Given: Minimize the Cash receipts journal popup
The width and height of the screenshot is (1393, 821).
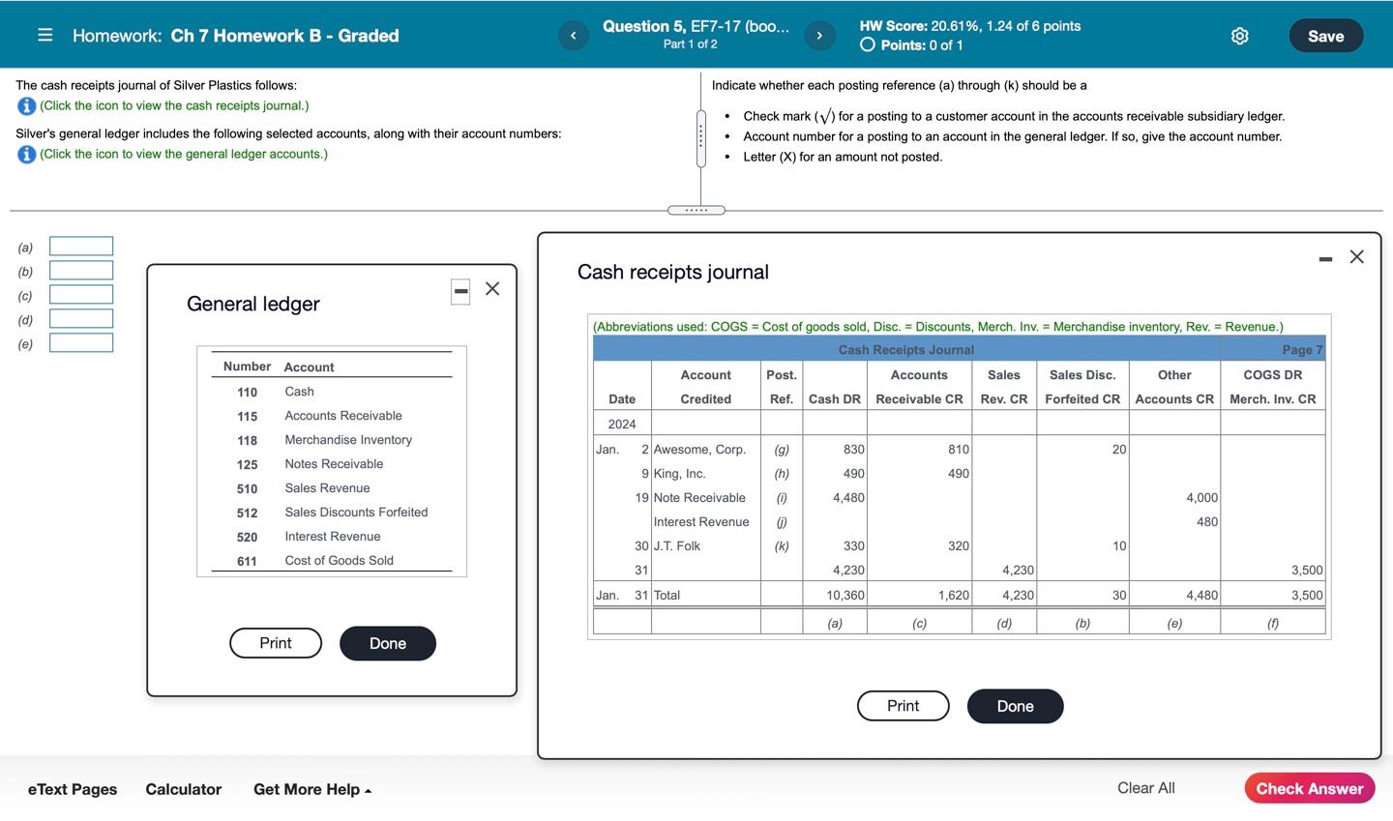Looking at the screenshot, I should pyautogui.click(x=1325, y=258).
